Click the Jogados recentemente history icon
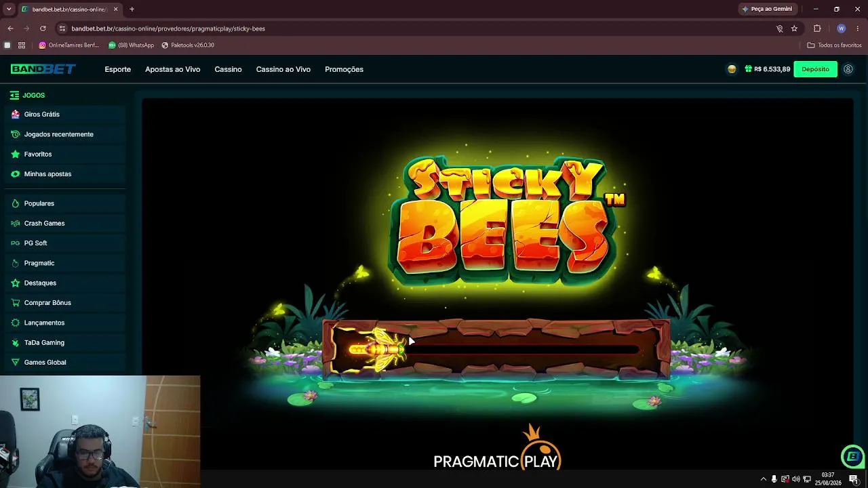 (15, 134)
